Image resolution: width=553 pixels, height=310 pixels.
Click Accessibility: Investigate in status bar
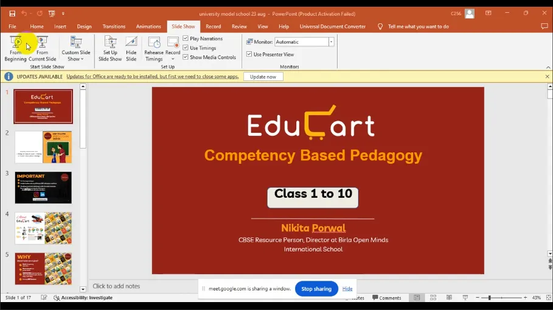coord(83,298)
